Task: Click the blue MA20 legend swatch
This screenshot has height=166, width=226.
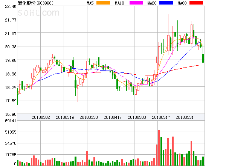Action: click(166, 3)
